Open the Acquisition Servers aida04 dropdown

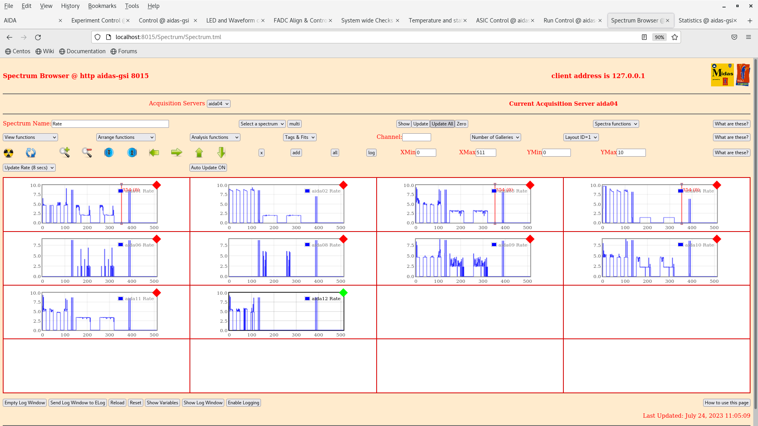218,104
